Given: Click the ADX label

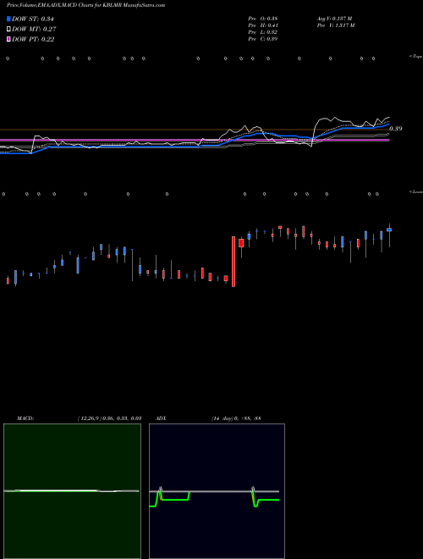Looking at the screenshot, I should 161,418.
